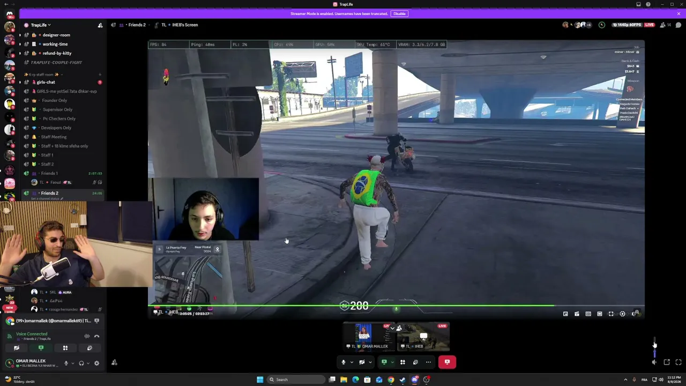686x386 pixels.
Task: Deafen using the headphones icon in user panel
Action: point(81,363)
